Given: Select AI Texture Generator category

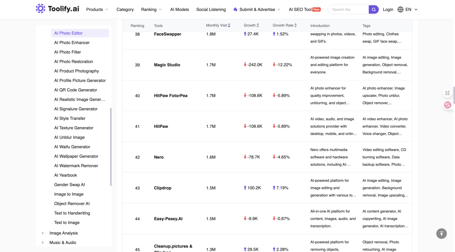Looking at the screenshot, I should click(x=74, y=128).
